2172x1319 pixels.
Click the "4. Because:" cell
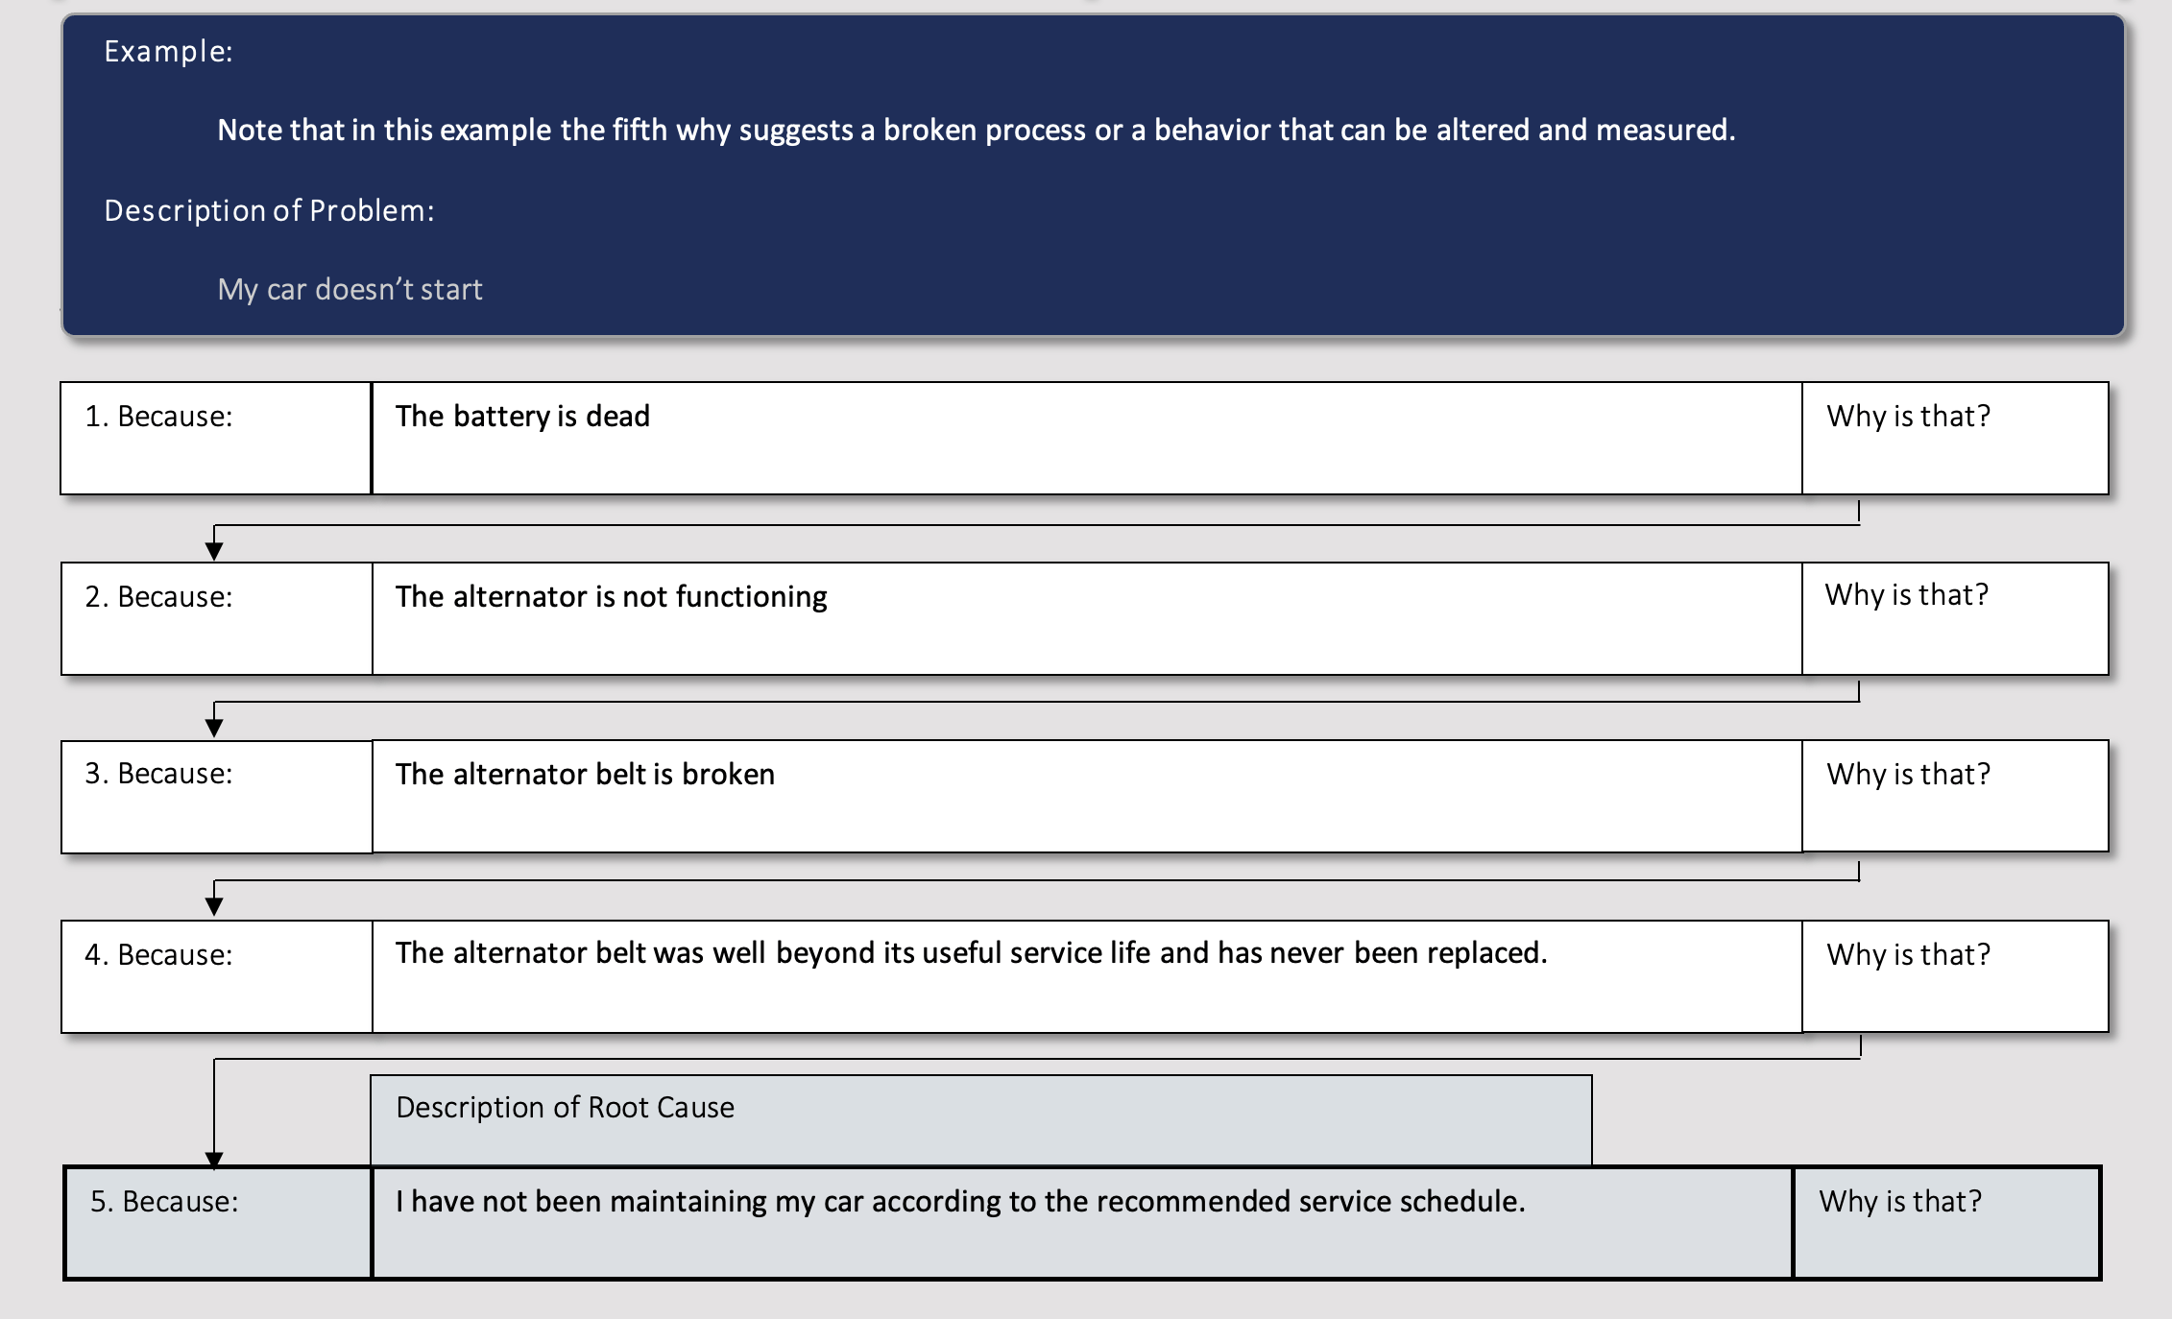pos(216,976)
